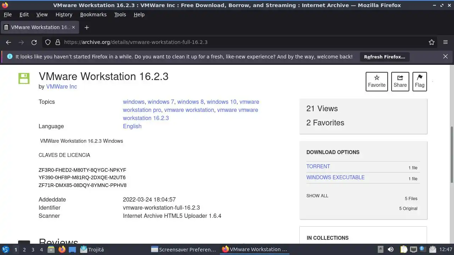The image size is (454, 255).
Task: Click the Addeddate value 2022-03-24 18:04:57
Action: [149, 199]
